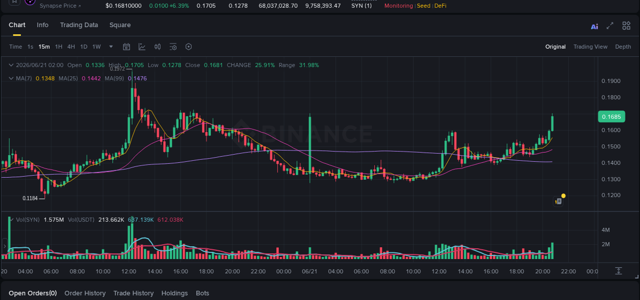Viewport: 640px width, 300px height.
Task: Click the Time label in interval bar
Action: click(x=15, y=47)
